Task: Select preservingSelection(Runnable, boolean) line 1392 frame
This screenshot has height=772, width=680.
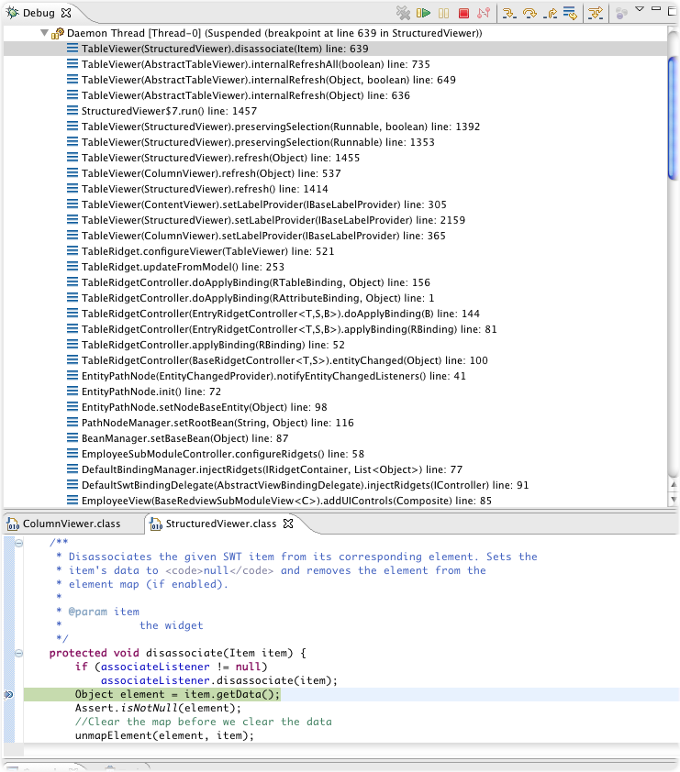Action: point(281,127)
